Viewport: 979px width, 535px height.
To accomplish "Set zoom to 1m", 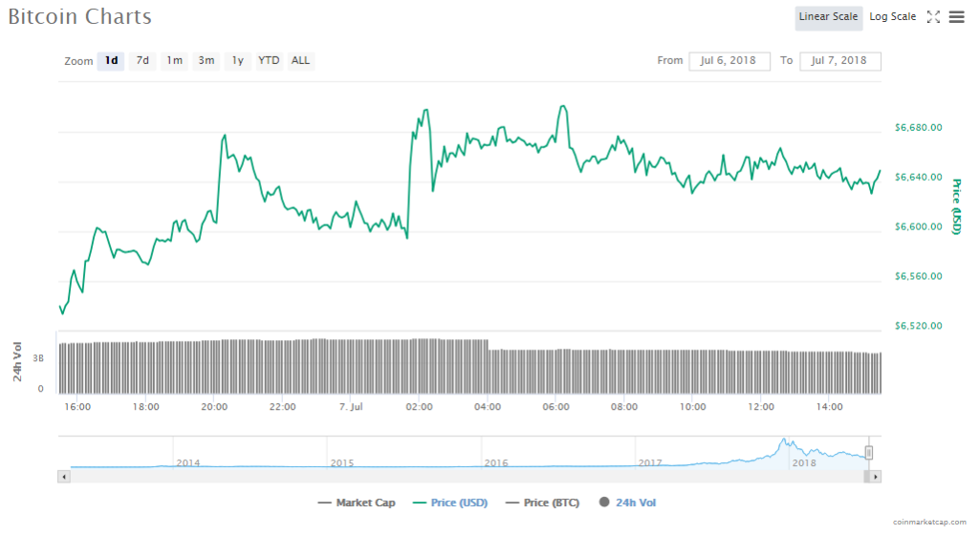I will (x=174, y=61).
